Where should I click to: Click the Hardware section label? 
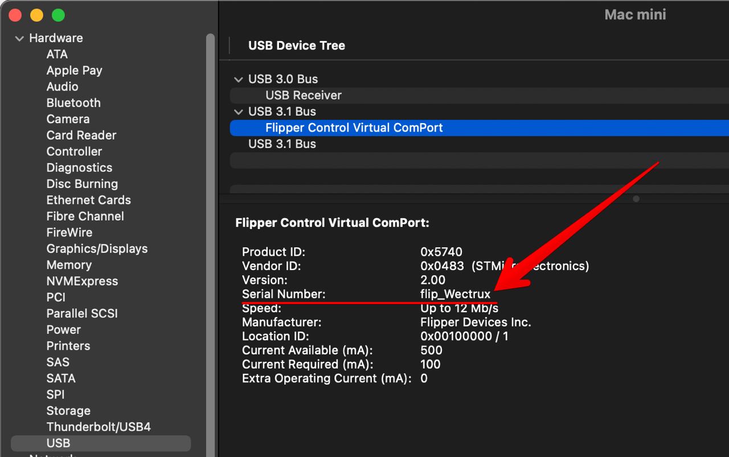point(56,38)
